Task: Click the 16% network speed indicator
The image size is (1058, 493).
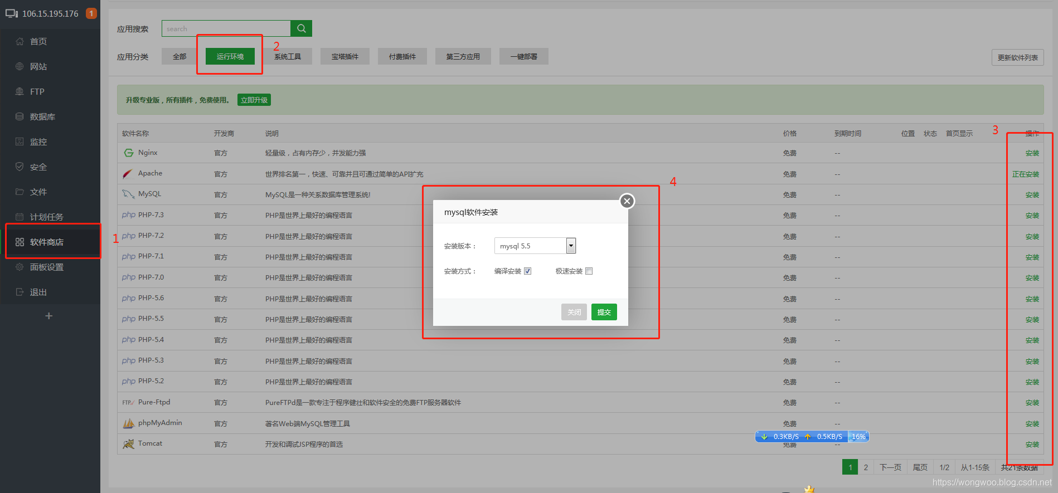Action: pyautogui.click(x=858, y=437)
